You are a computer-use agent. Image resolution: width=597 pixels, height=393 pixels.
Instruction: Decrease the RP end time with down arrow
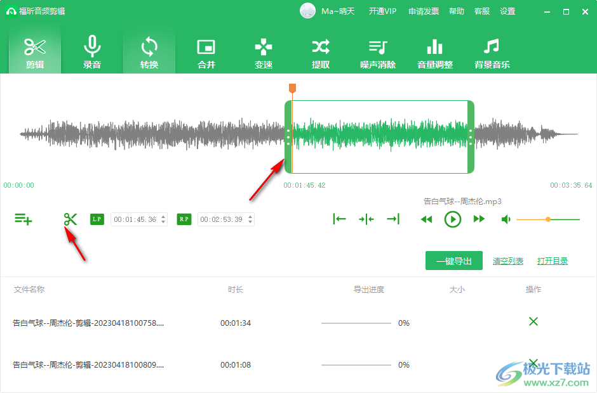[250, 222]
